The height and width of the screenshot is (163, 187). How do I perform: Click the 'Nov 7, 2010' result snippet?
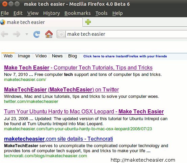[83, 75]
